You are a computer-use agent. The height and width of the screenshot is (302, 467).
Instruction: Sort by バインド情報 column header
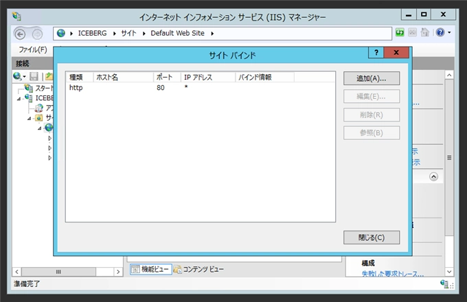pyautogui.click(x=264, y=78)
